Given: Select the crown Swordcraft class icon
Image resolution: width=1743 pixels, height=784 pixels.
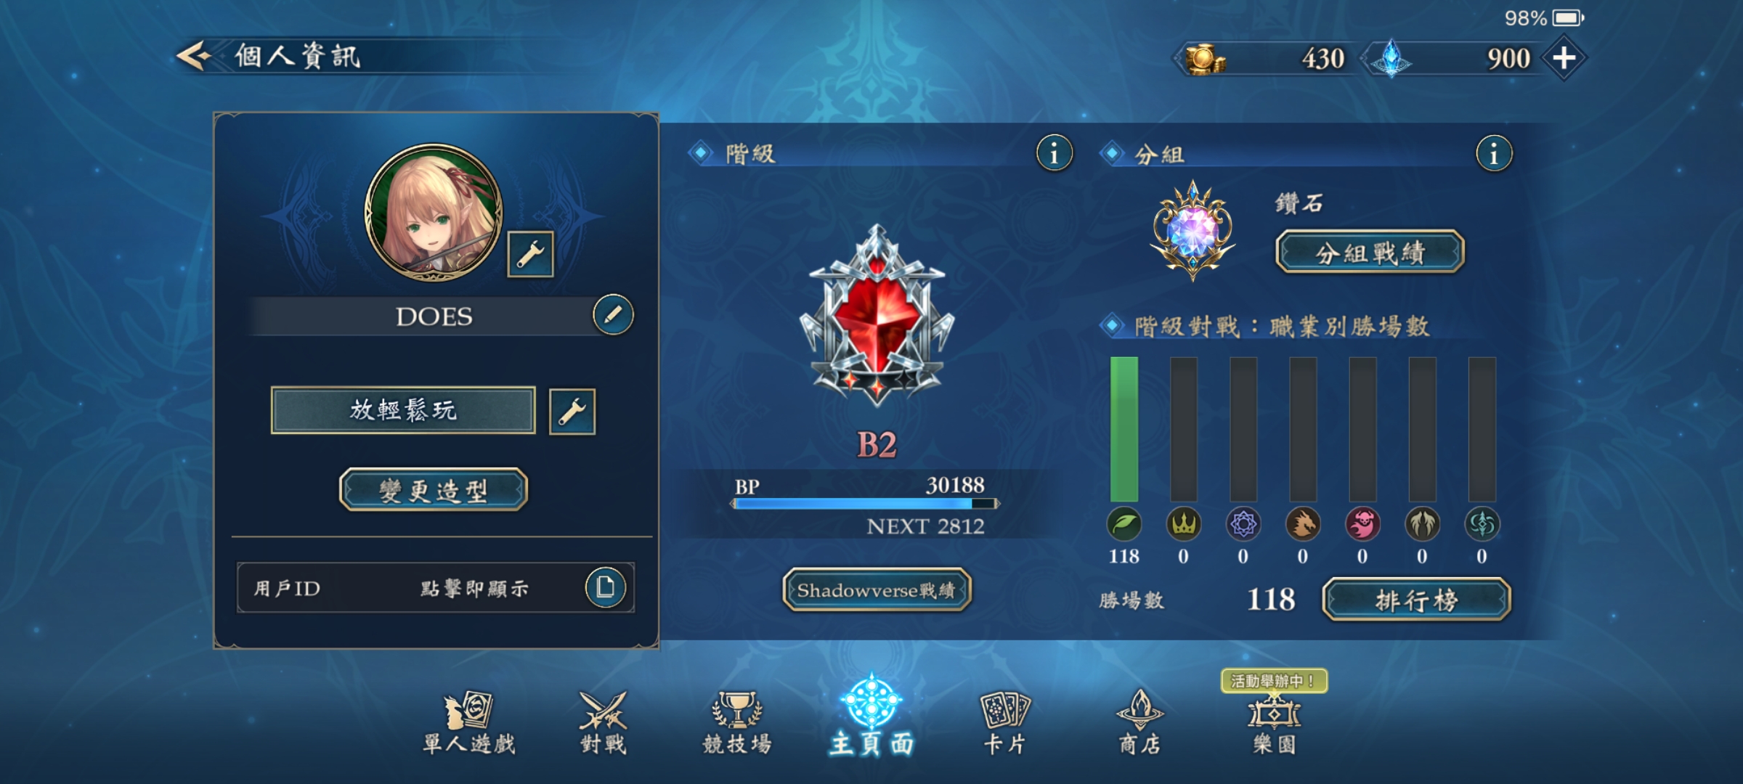Looking at the screenshot, I should [1183, 524].
